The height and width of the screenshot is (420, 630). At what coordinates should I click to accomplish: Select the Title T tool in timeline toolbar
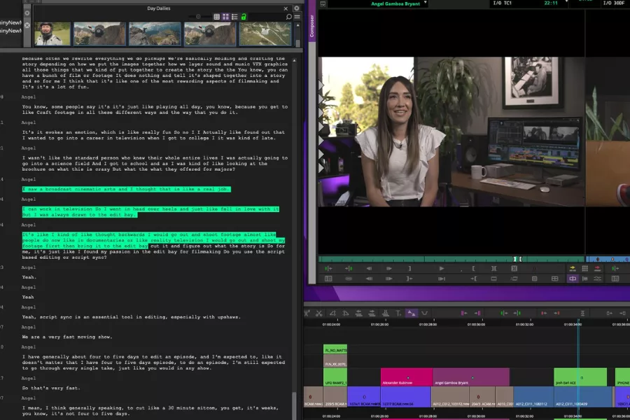pos(398,313)
